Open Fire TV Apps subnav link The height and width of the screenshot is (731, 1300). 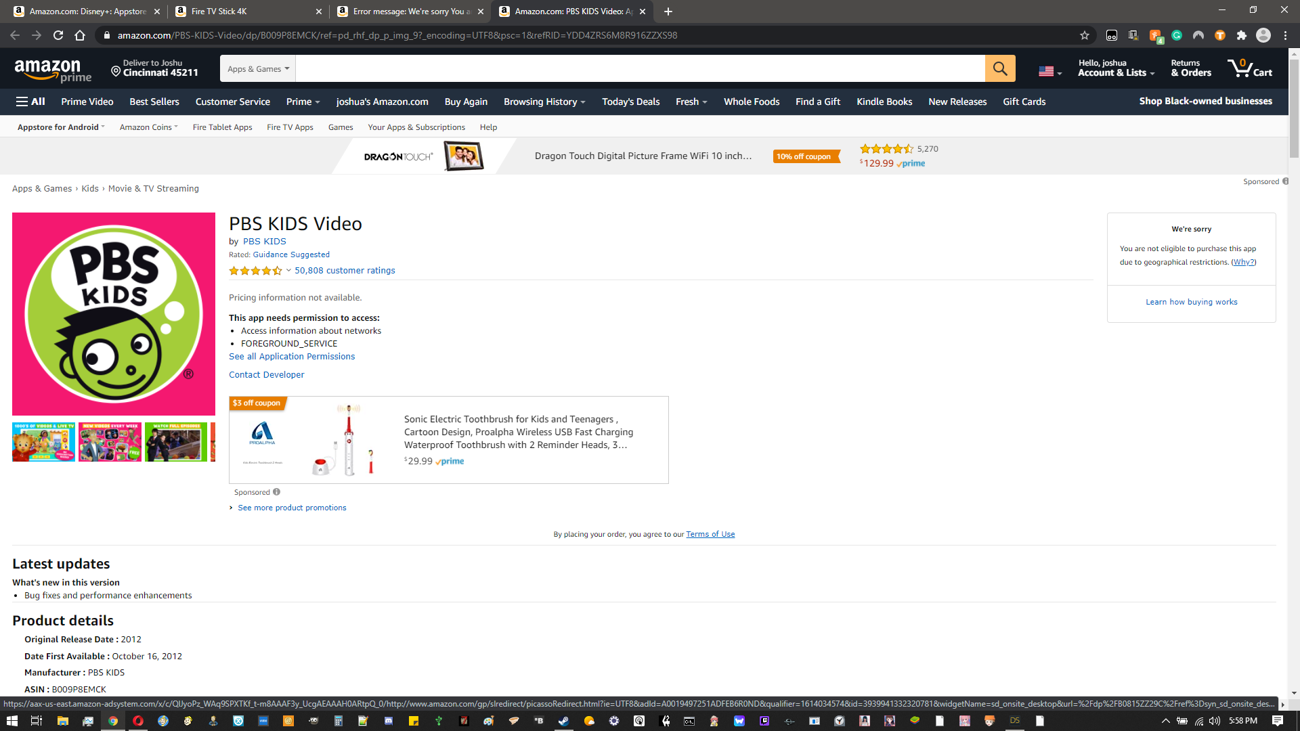(290, 127)
